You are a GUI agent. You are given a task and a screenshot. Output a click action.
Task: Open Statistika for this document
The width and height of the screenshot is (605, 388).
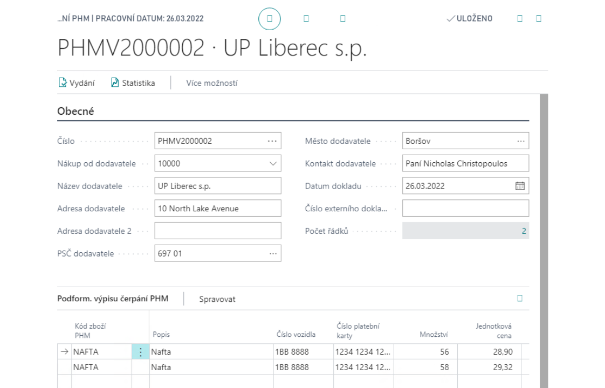(x=133, y=83)
